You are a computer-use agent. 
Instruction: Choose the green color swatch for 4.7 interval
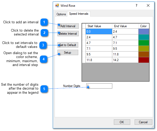click(144, 43)
